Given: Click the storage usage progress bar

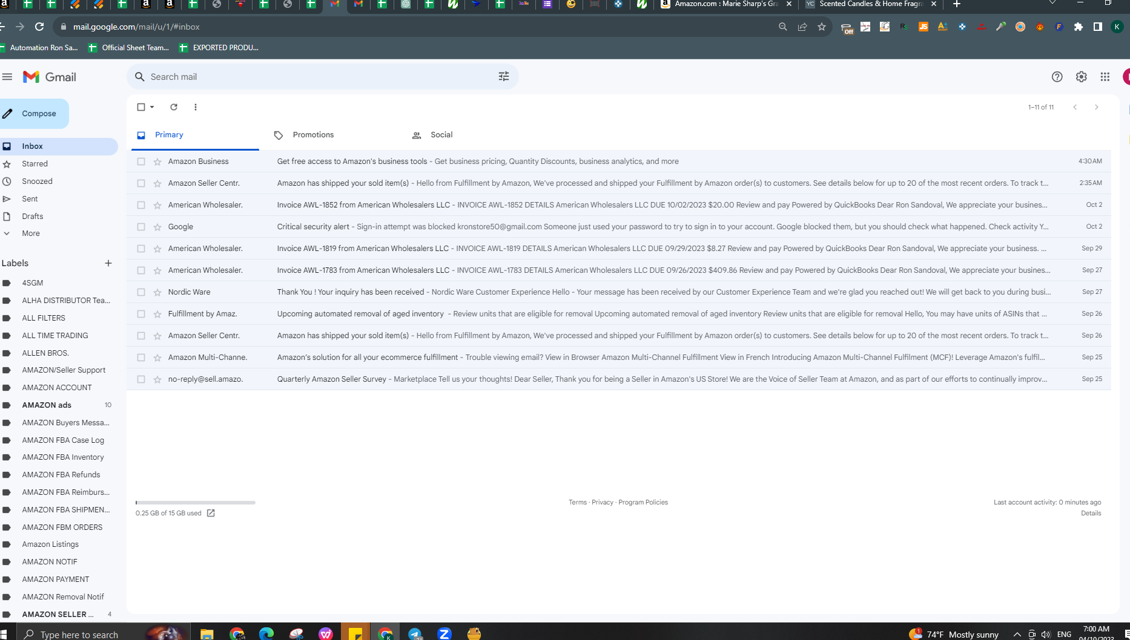Looking at the screenshot, I should point(196,503).
